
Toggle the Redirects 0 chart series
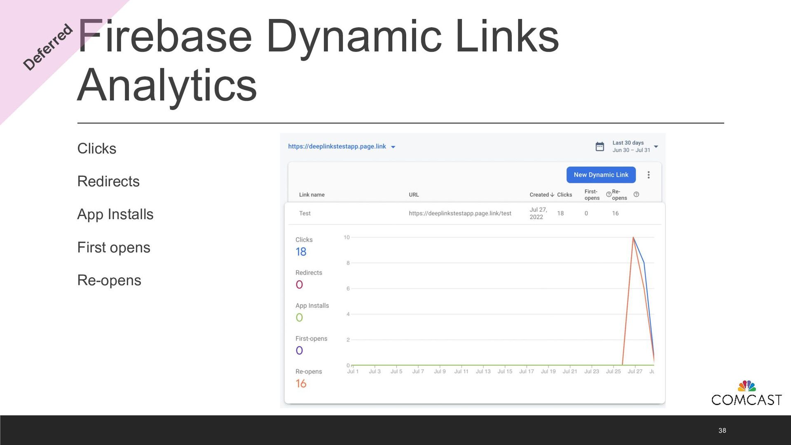[300, 284]
